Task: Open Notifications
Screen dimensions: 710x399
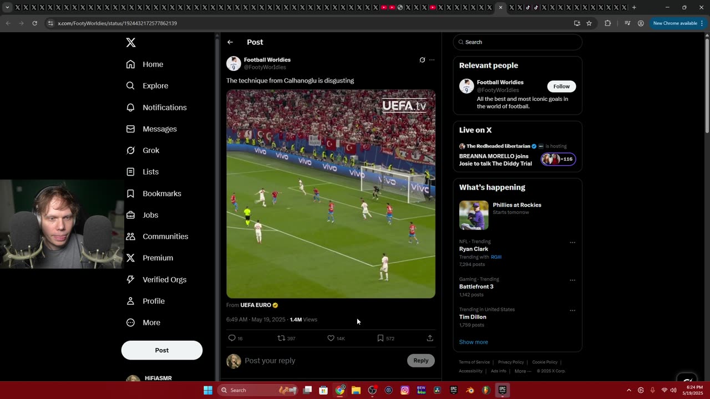Action: click(x=156, y=108)
